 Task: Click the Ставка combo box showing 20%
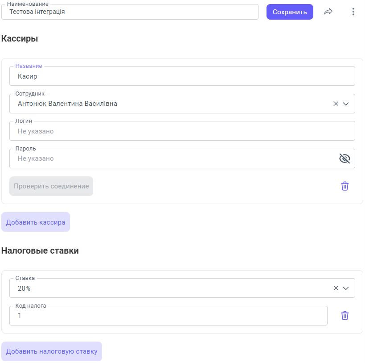point(169,288)
